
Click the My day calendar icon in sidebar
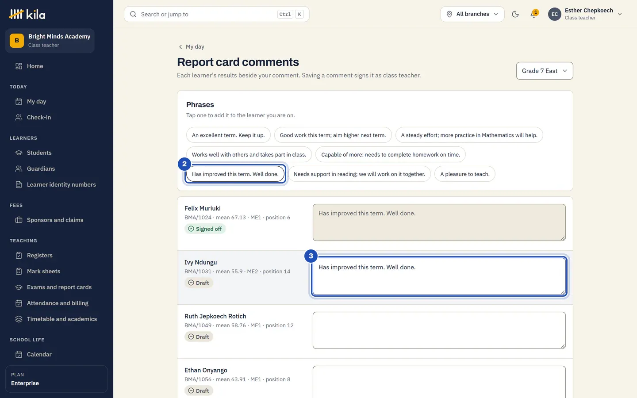pyautogui.click(x=19, y=101)
